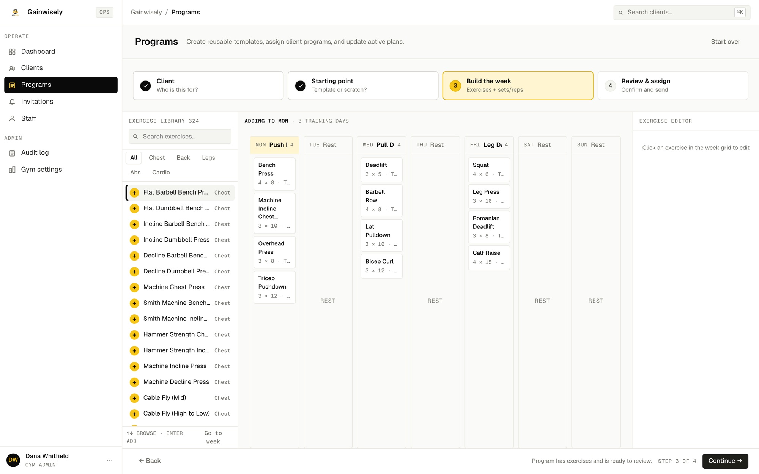
Task: Add Flat Barbell Bench Press with plus icon
Action: point(134,193)
